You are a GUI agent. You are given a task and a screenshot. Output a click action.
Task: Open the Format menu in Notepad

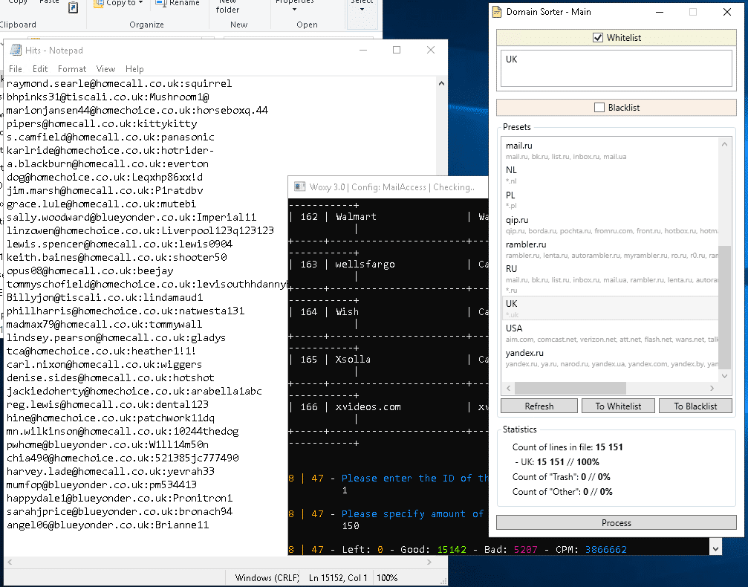[72, 69]
